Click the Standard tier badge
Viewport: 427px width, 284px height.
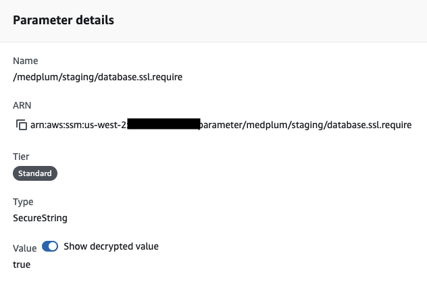[x=35, y=173]
